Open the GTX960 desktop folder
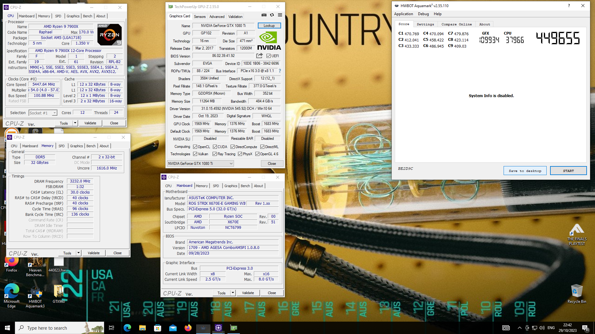Screen dimensions: 595x334 (x=59, y=294)
